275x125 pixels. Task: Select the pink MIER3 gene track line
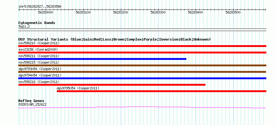pyautogui.click(x=142, y=107)
